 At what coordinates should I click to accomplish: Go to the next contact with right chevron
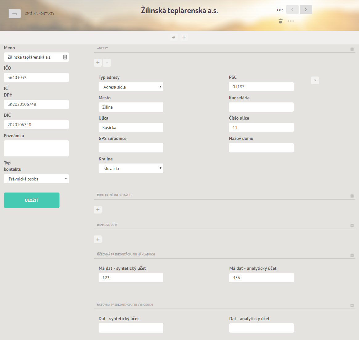(306, 10)
